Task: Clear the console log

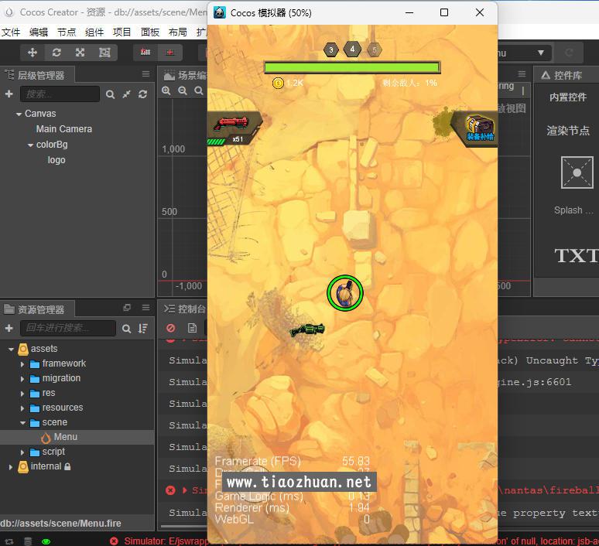Action: pos(171,328)
